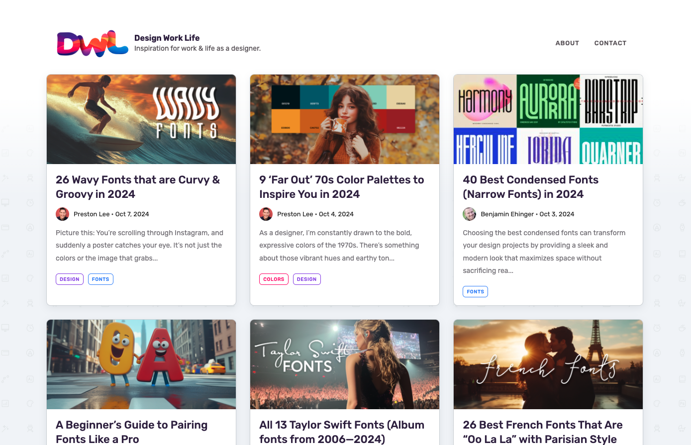Click Preston Lee avatar on 70s Palettes card
Viewport: 691px width, 445px height.
(266, 214)
